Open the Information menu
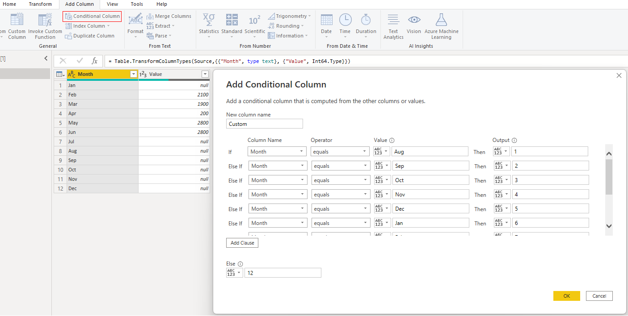 click(288, 36)
